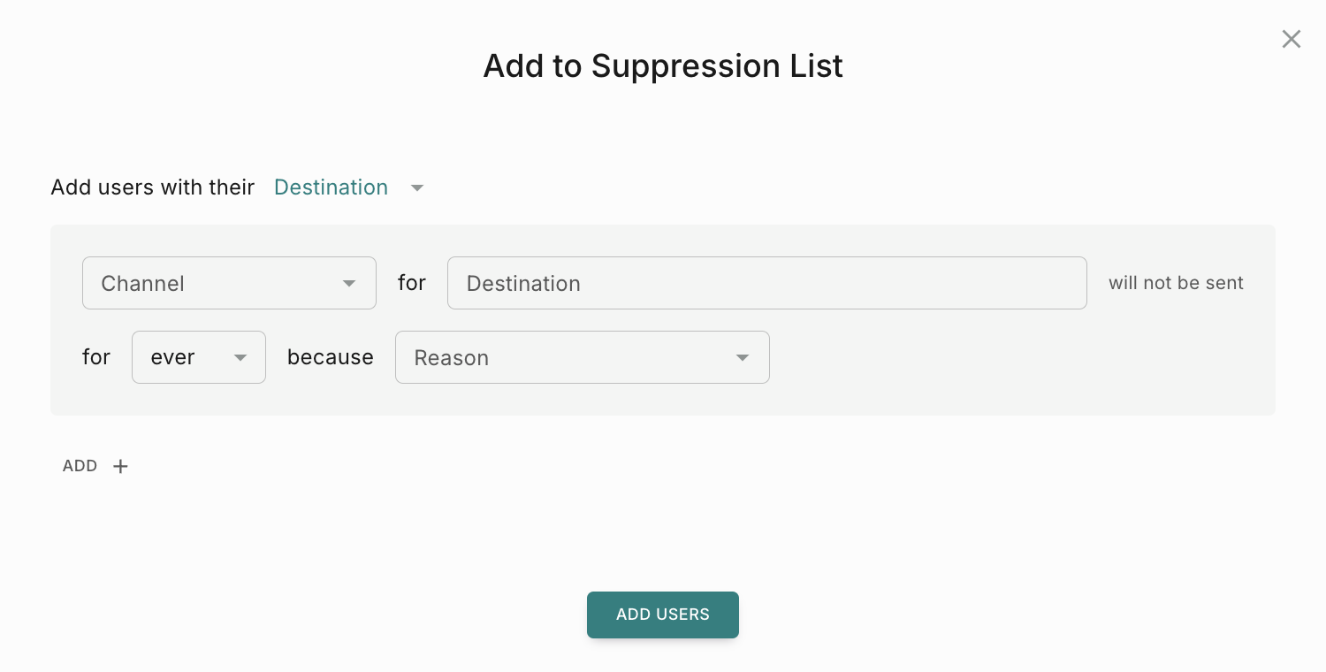Select the teal Destination selector text
Image resolution: width=1326 pixels, height=672 pixels.
pyautogui.click(x=331, y=187)
